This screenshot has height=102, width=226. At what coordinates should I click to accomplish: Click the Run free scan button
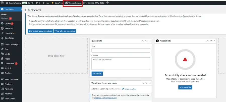pyautogui.click(x=185, y=87)
